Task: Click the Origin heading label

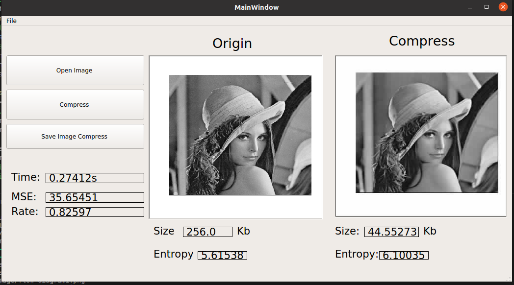Action: (x=232, y=44)
